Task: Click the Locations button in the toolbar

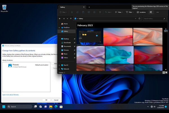Action: point(141,12)
